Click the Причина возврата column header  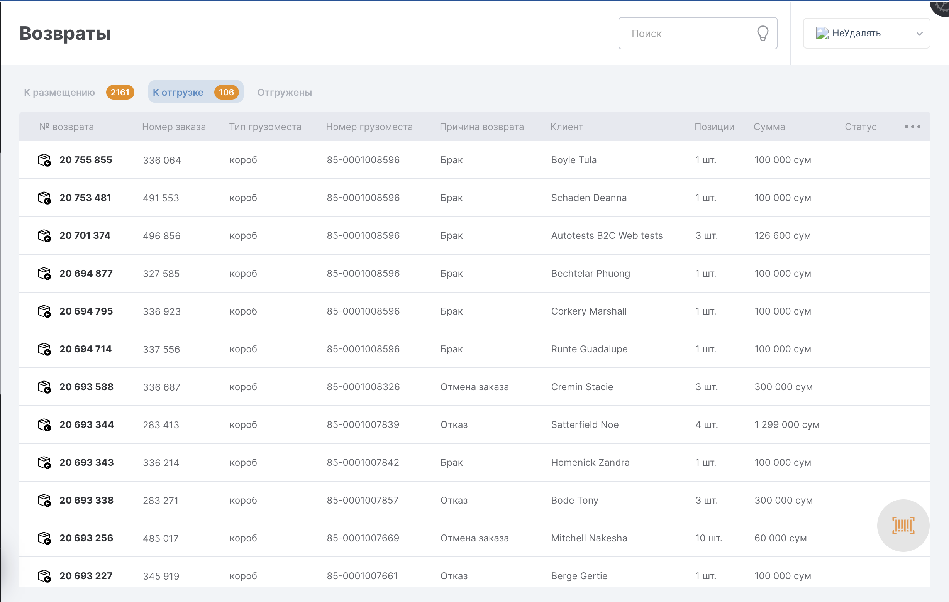pyautogui.click(x=481, y=127)
